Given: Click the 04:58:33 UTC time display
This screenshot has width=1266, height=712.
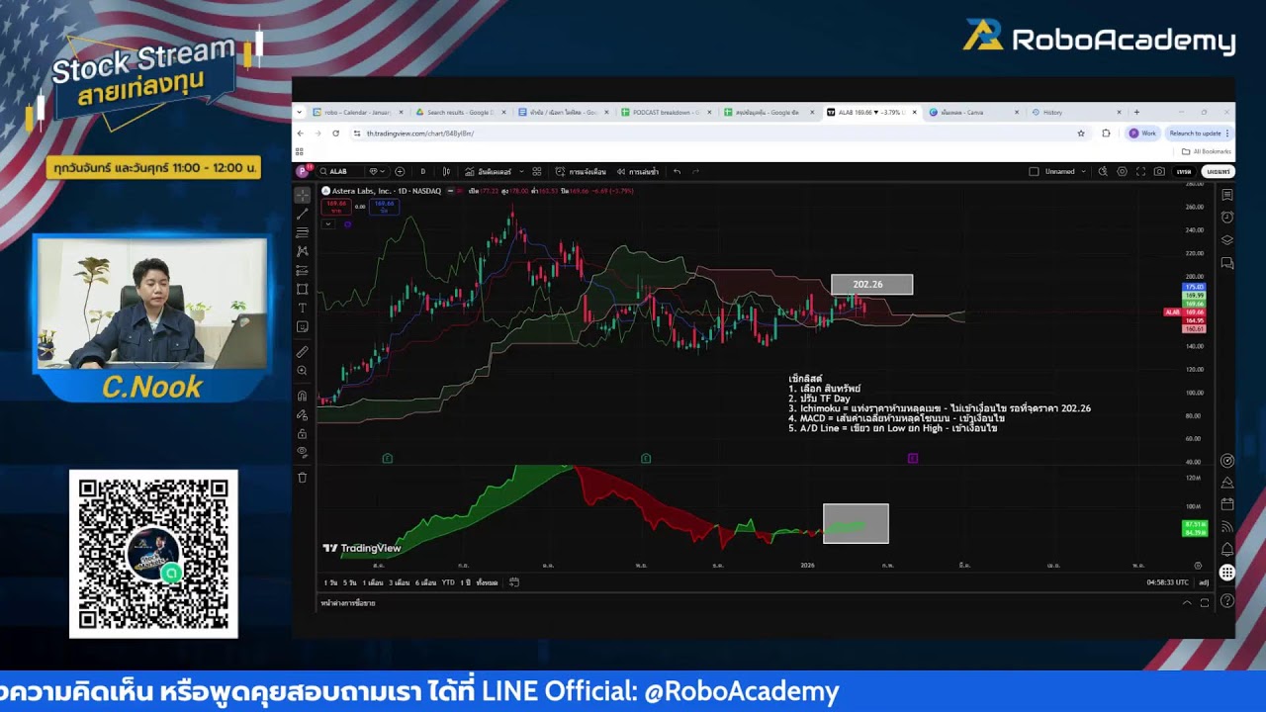Looking at the screenshot, I should click(x=1168, y=582).
